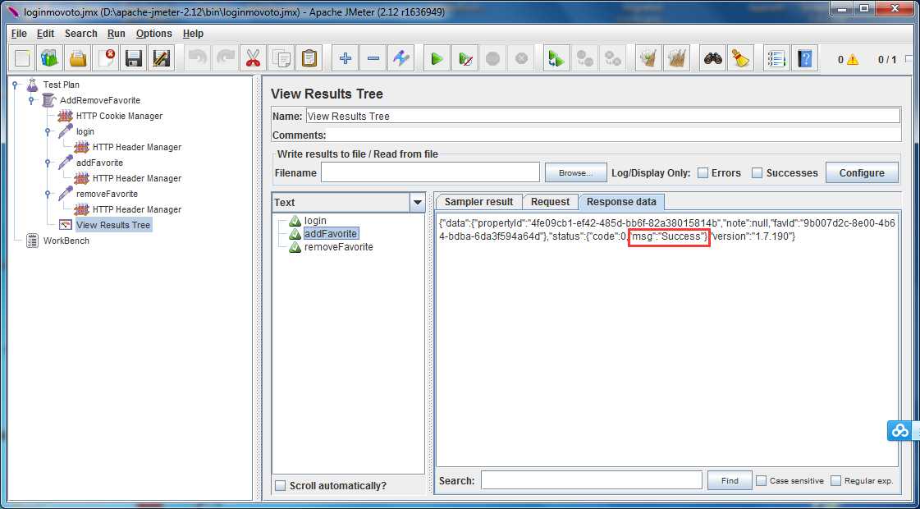
Task: Click the Redo arrow icon
Action: click(x=225, y=59)
